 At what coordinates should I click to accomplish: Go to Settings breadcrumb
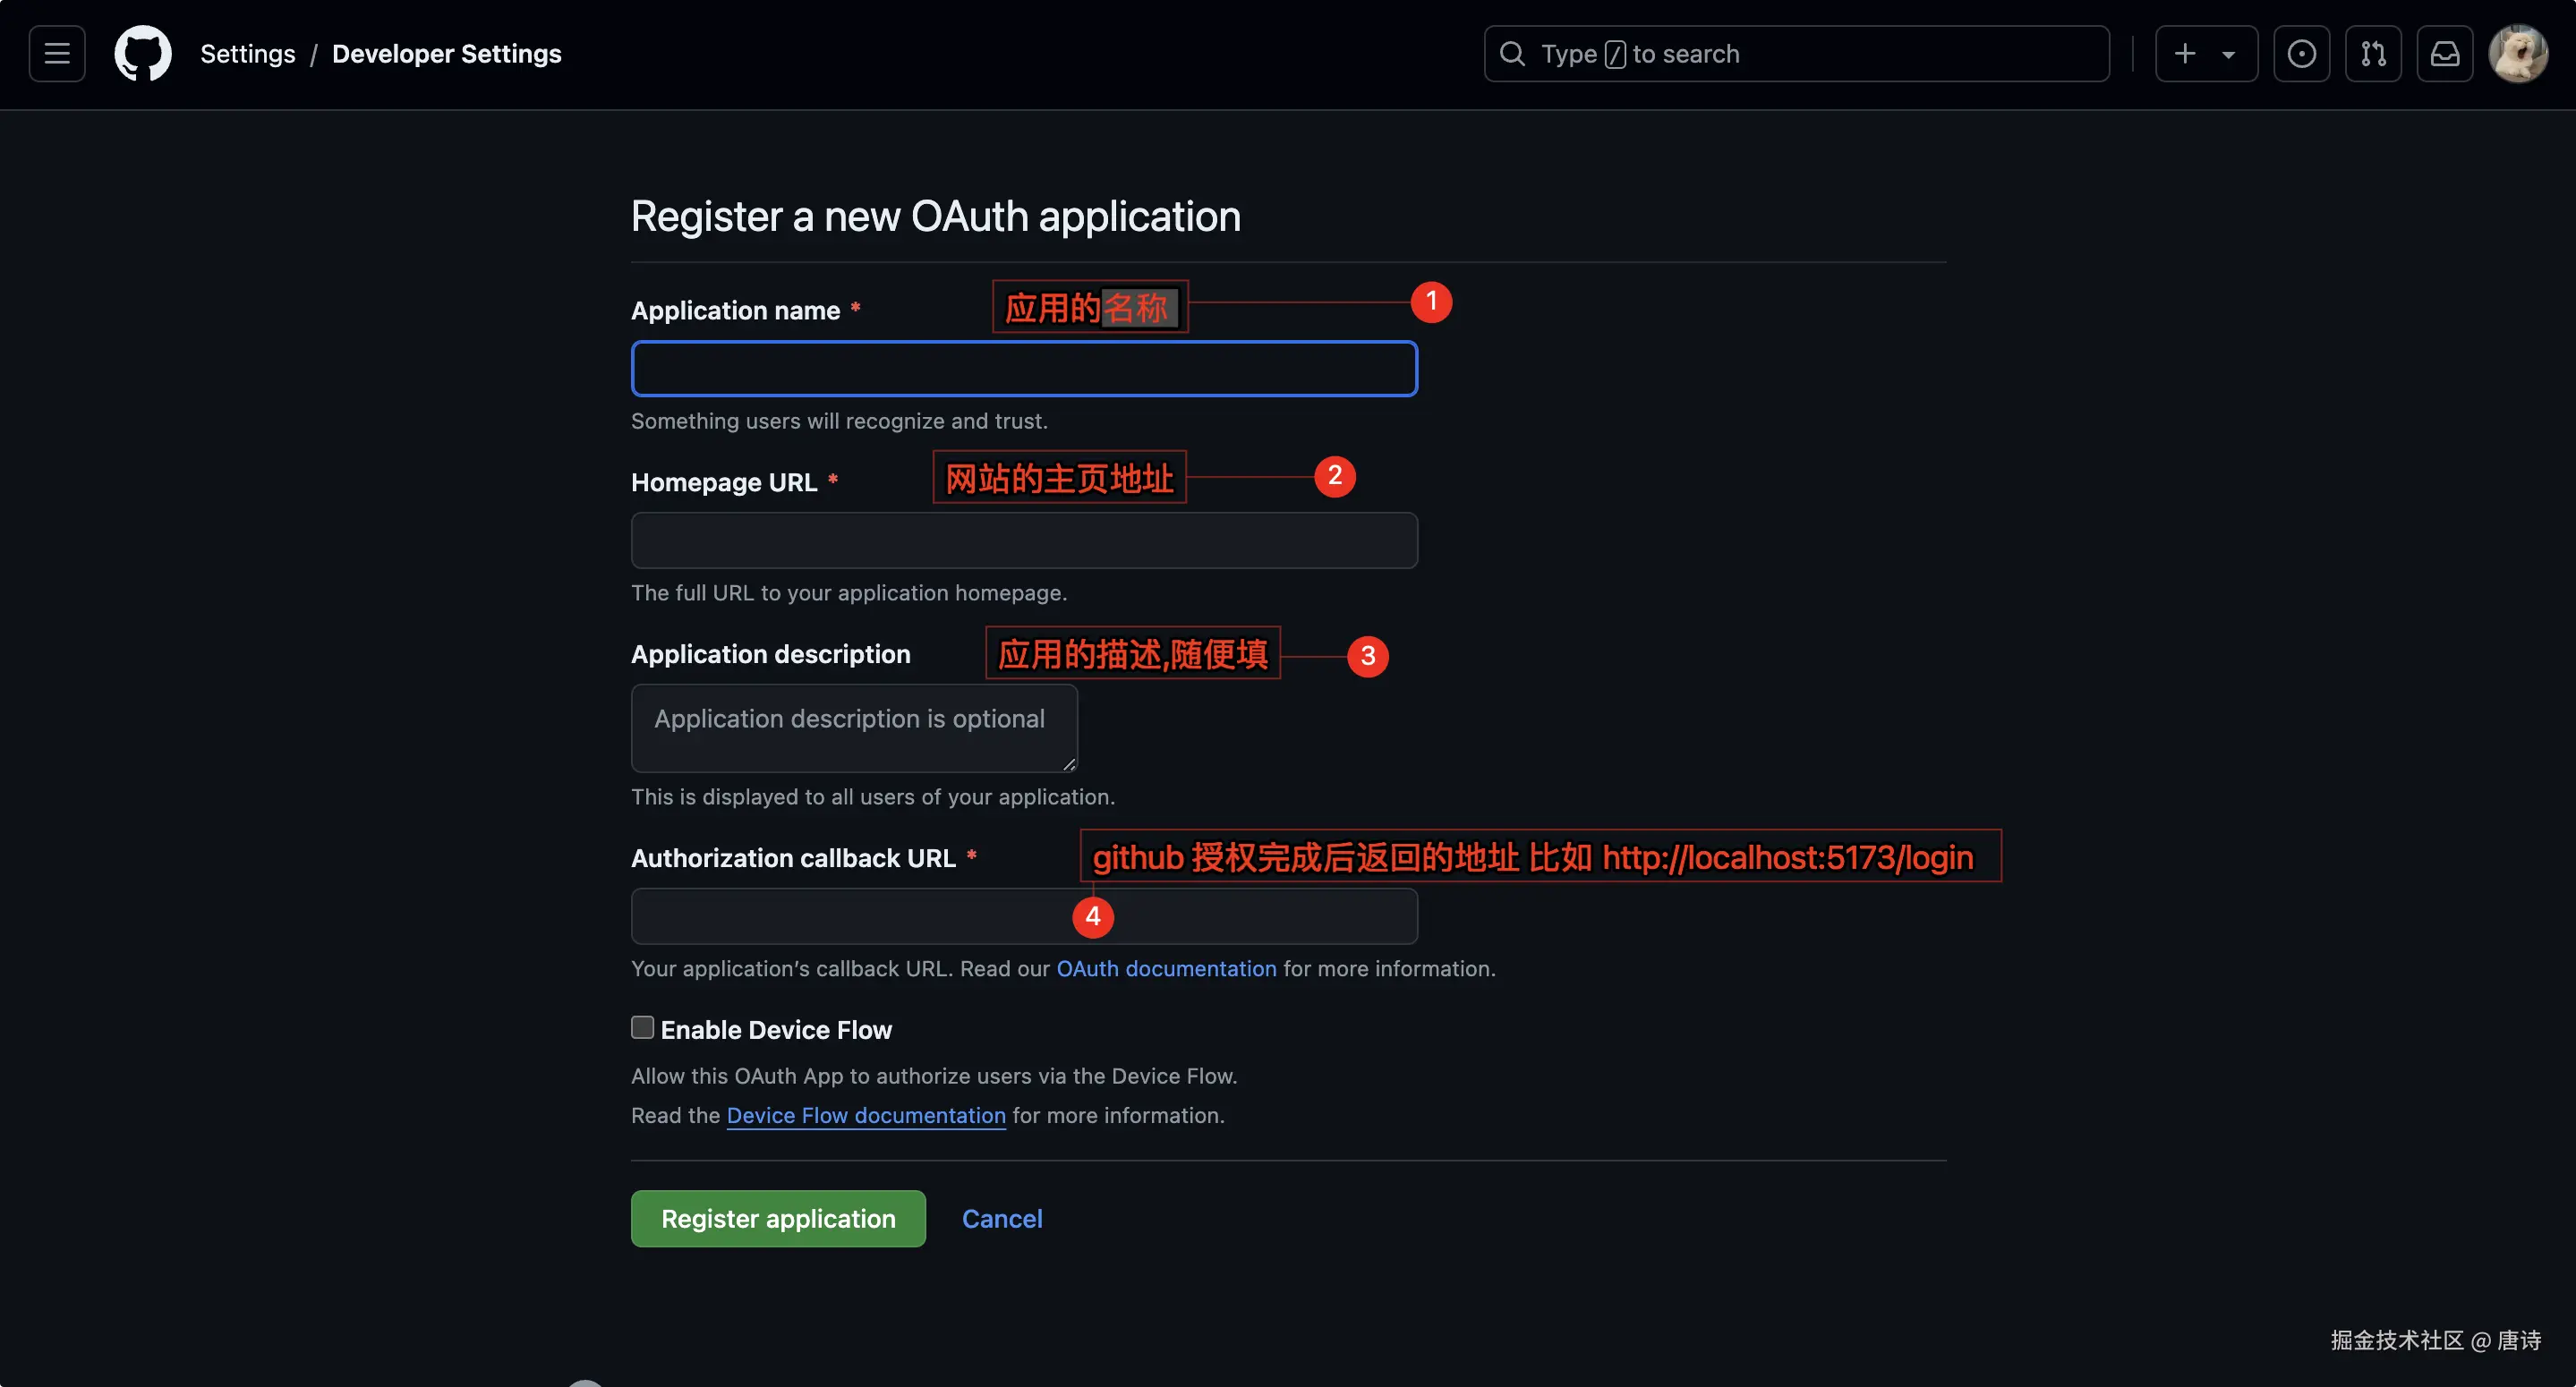(248, 54)
